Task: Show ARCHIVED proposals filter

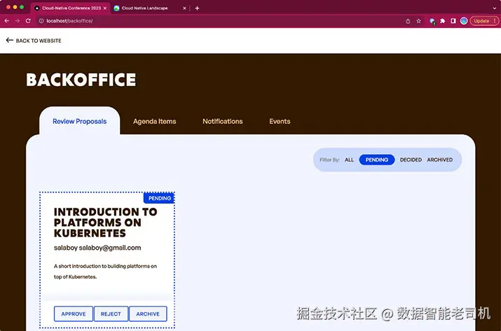Action: click(439, 160)
